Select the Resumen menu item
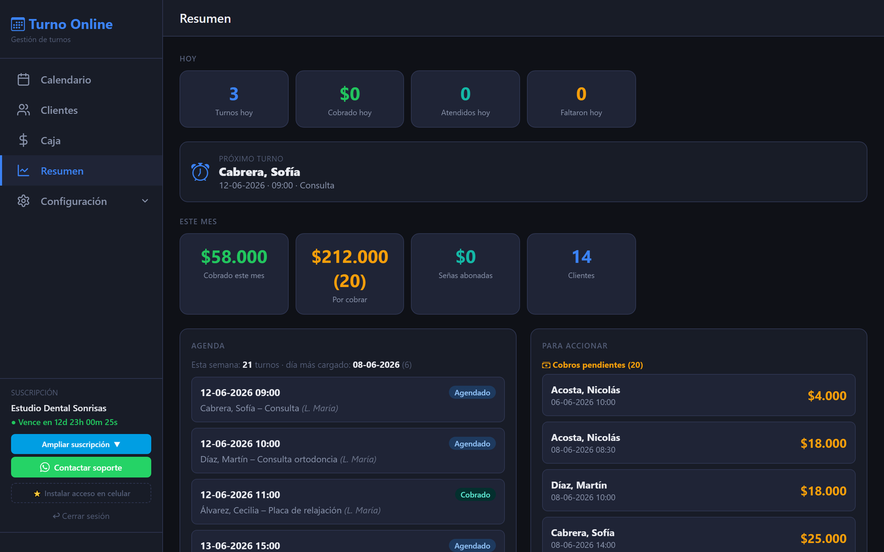Screen dimensions: 884x552 (81, 171)
